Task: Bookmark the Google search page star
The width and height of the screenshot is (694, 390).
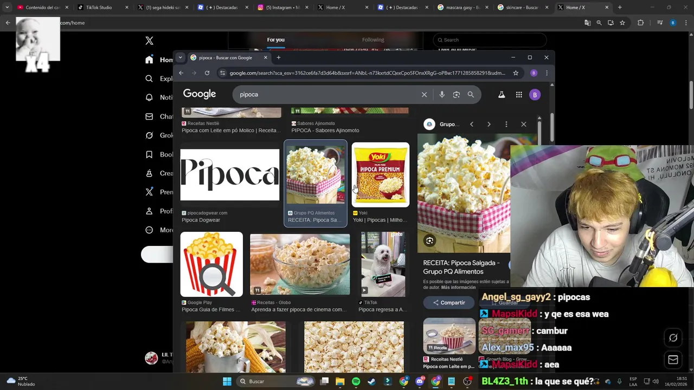Action: 516,73
